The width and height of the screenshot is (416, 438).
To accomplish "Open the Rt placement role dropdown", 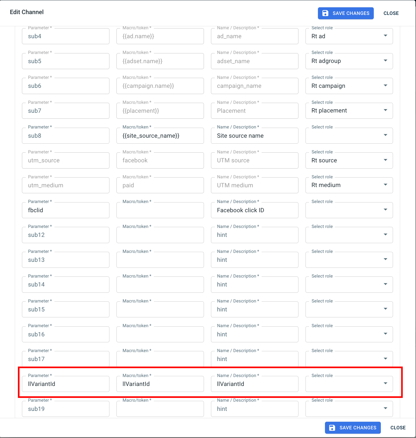I will pos(349,111).
